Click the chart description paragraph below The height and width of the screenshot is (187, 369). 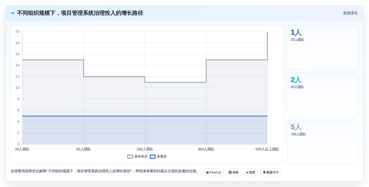pyautogui.click(x=105, y=171)
